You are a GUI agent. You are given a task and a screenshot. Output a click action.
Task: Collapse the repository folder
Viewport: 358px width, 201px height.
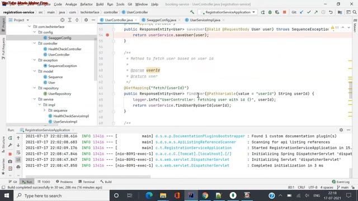(x=35, y=88)
